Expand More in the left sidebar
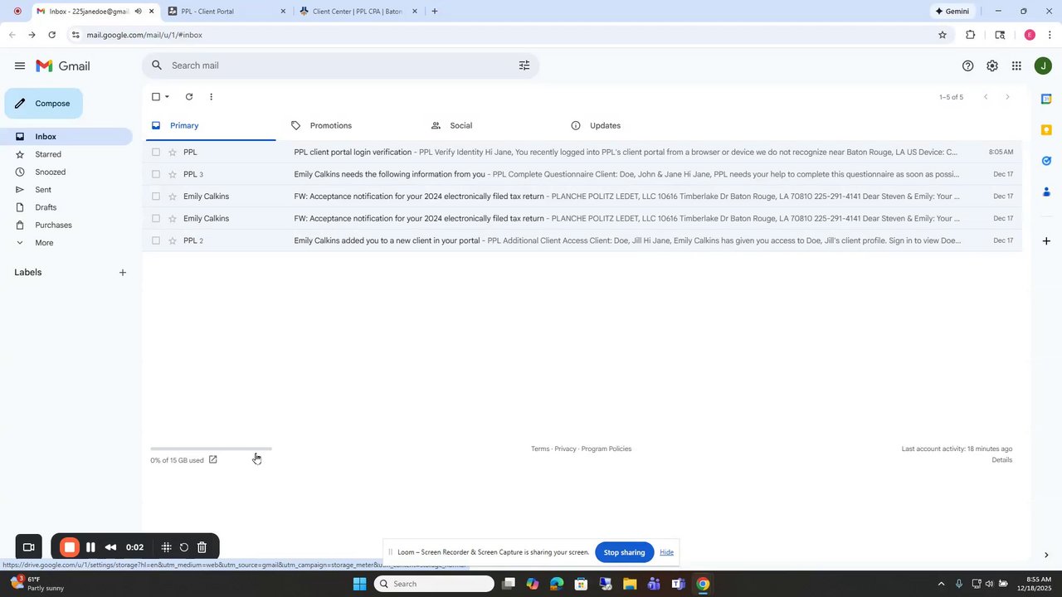The width and height of the screenshot is (1062, 597). click(x=45, y=243)
